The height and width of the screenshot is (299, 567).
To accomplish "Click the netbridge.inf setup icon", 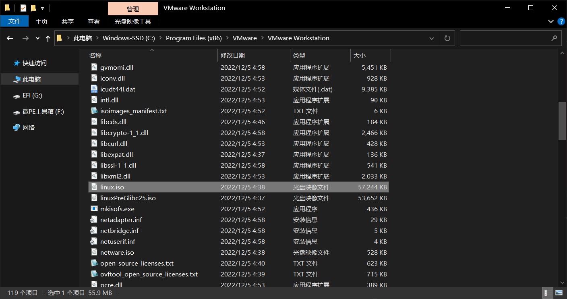I will [x=94, y=230].
